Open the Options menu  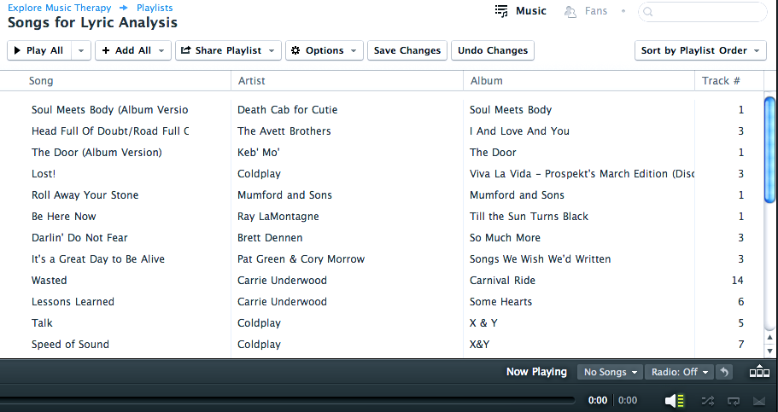[x=324, y=50]
